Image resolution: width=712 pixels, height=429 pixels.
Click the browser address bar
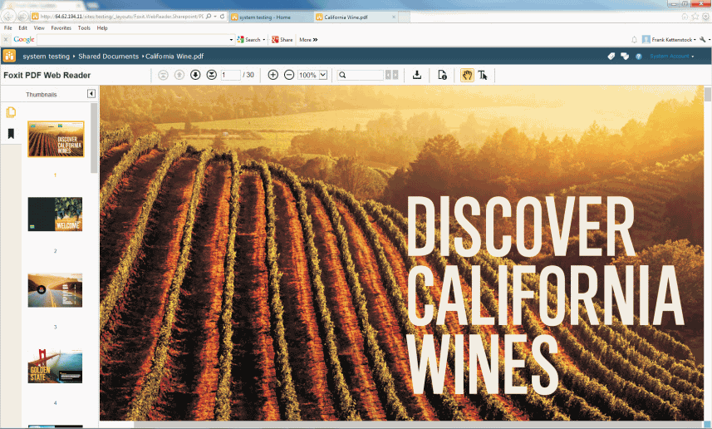click(x=121, y=17)
